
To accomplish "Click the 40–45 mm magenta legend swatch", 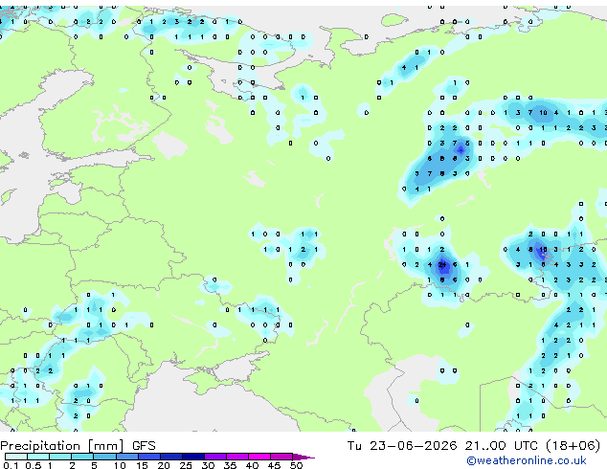I will [259, 457].
